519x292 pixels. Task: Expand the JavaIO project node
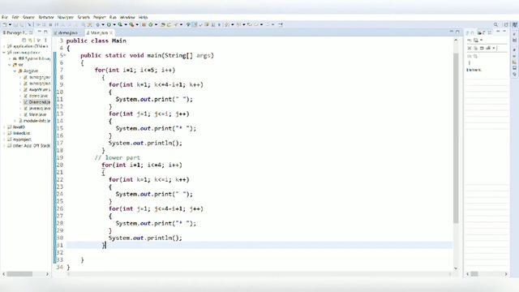(4, 127)
